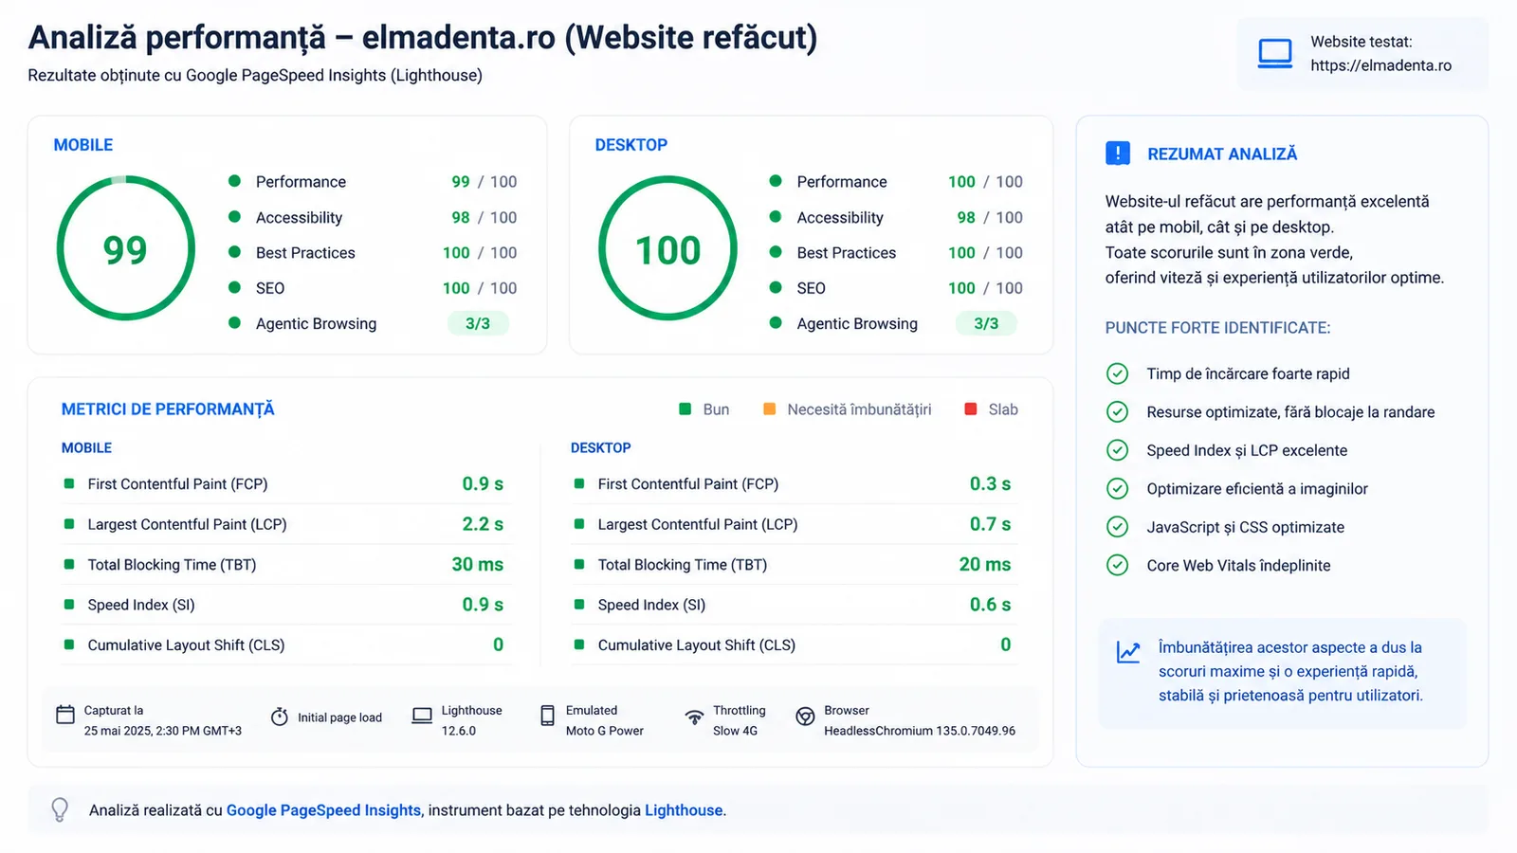Click the PUNCTE FORTE IDENTIFICATE heading
The height and width of the screenshot is (853, 1517).
click(1217, 328)
